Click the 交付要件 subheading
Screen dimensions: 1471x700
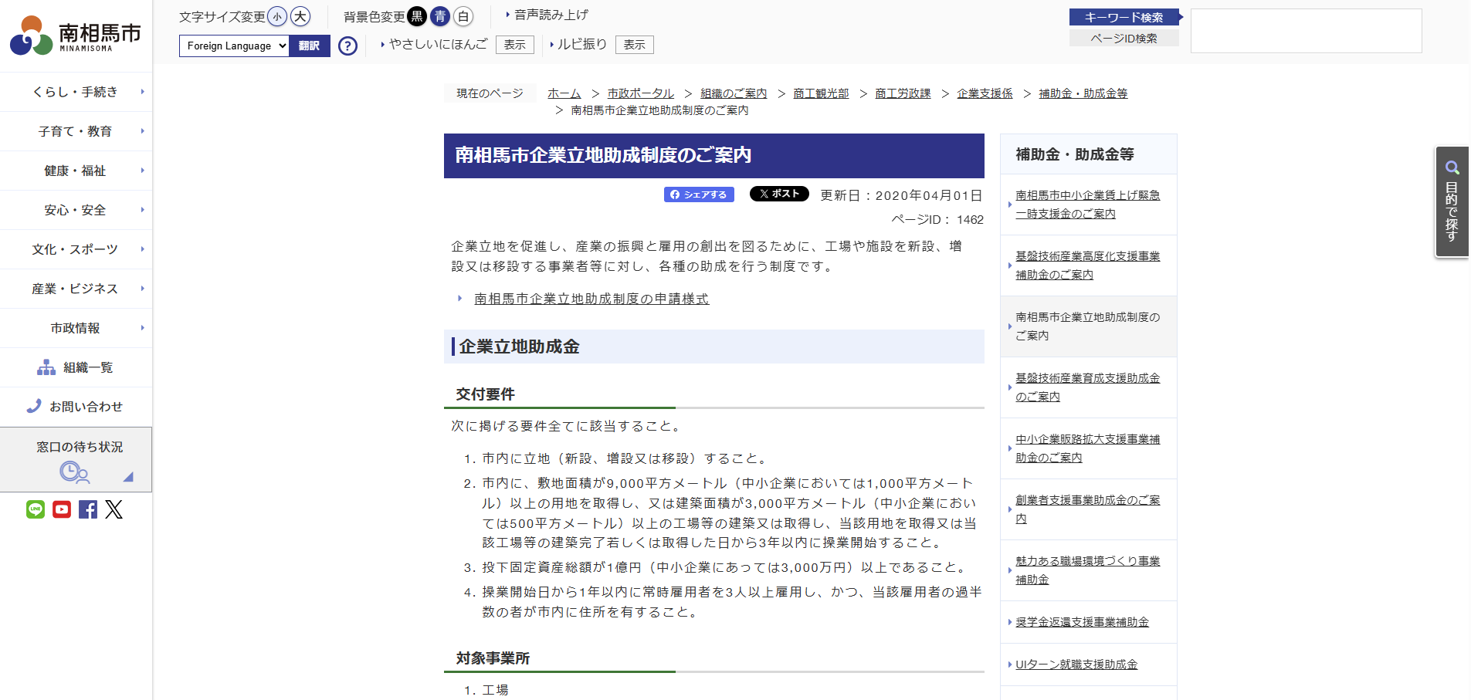tap(485, 394)
